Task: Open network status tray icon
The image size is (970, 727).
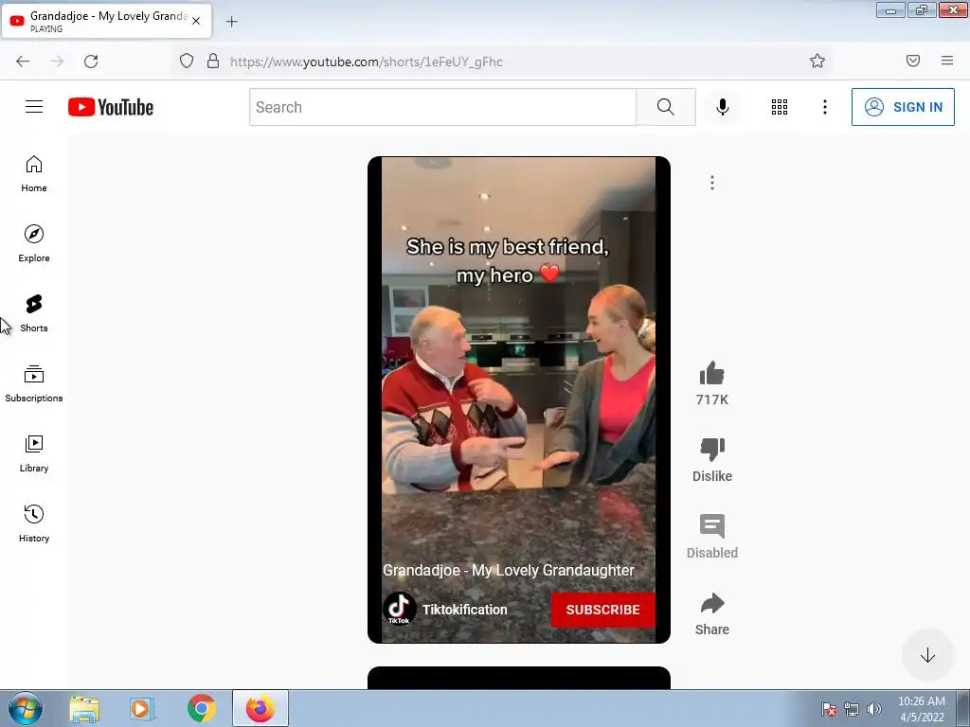Action: point(852,709)
